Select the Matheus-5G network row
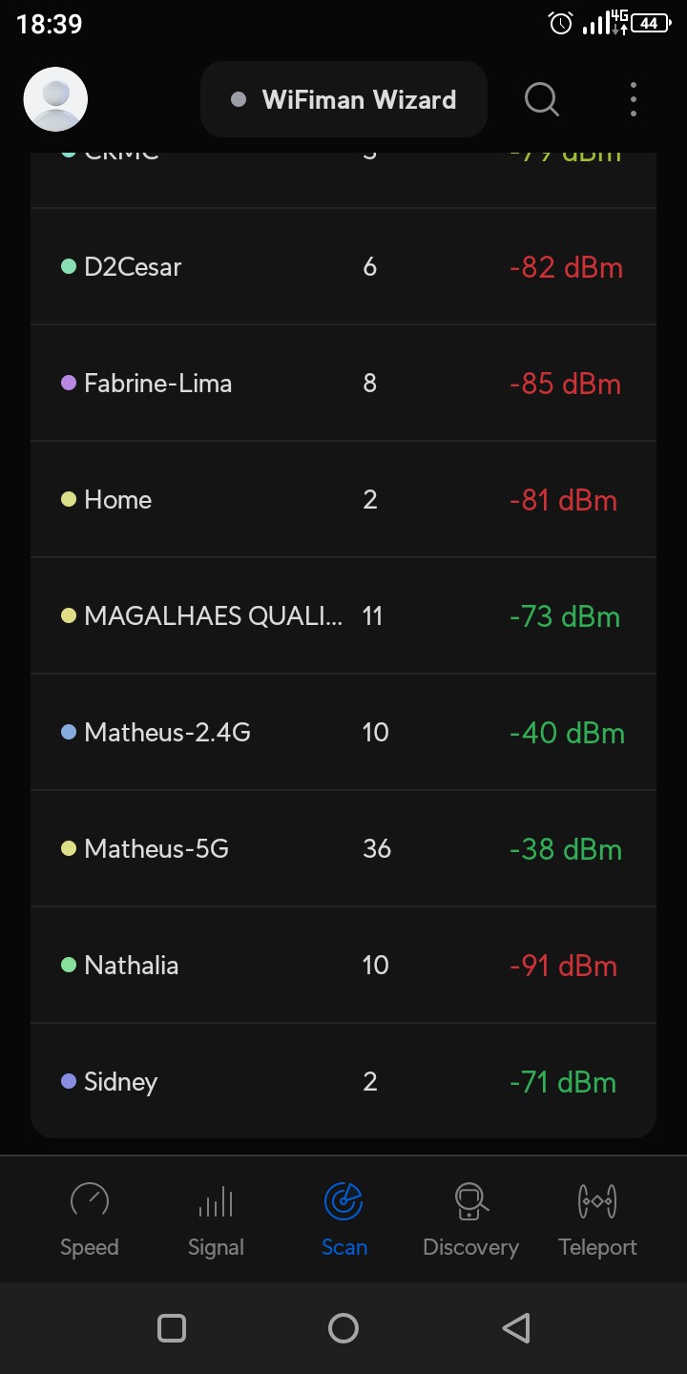Viewport: 687px width, 1374px height. point(343,848)
